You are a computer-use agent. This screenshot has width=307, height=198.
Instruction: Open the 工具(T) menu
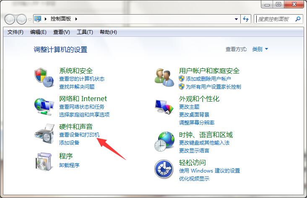(x=85, y=32)
